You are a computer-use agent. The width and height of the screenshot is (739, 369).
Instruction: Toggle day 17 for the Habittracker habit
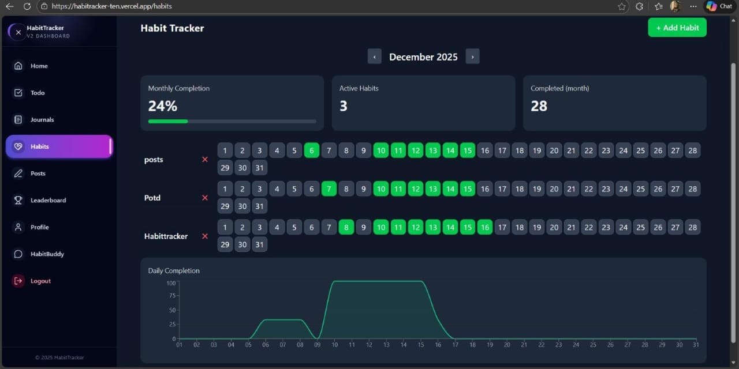pyautogui.click(x=502, y=227)
